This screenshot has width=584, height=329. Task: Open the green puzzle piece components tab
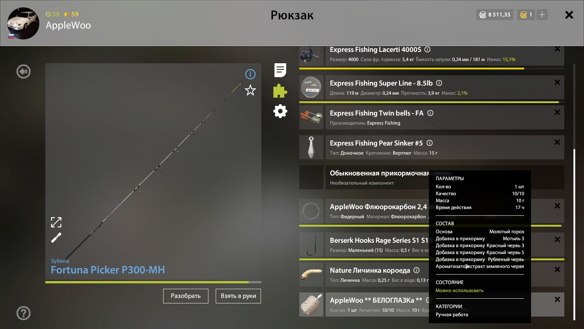[280, 91]
